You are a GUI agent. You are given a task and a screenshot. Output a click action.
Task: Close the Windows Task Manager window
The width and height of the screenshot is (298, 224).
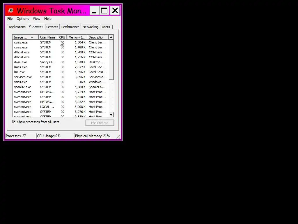pos(115,10)
